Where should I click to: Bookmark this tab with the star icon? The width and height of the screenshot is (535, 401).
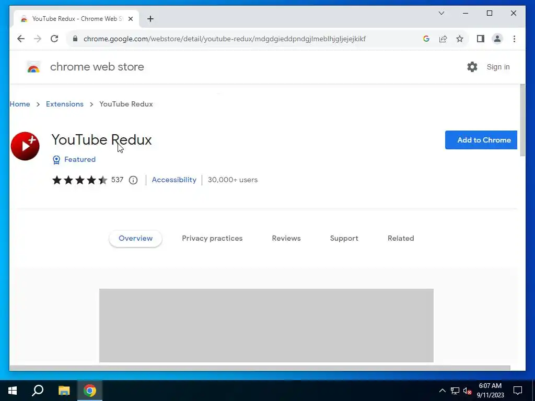pyautogui.click(x=460, y=39)
